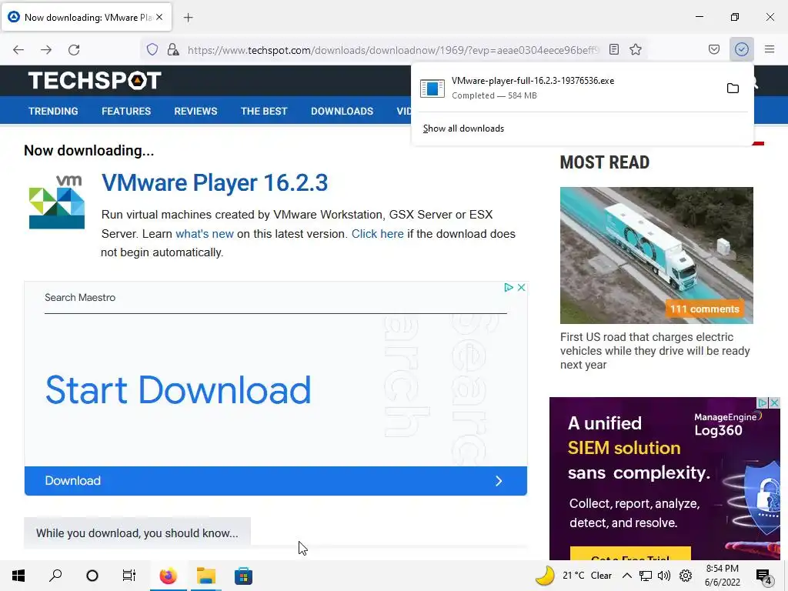The width and height of the screenshot is (788, 591).
Task: Open notification center with 4 notifications
Action: tap(764, 576)
